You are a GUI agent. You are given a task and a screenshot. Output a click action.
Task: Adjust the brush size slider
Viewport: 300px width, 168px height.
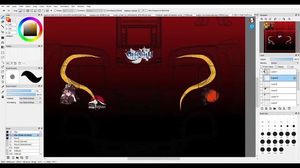pos(21,91)
